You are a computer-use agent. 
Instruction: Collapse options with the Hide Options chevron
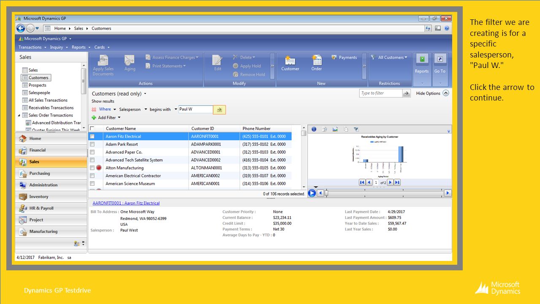point(446,93)
